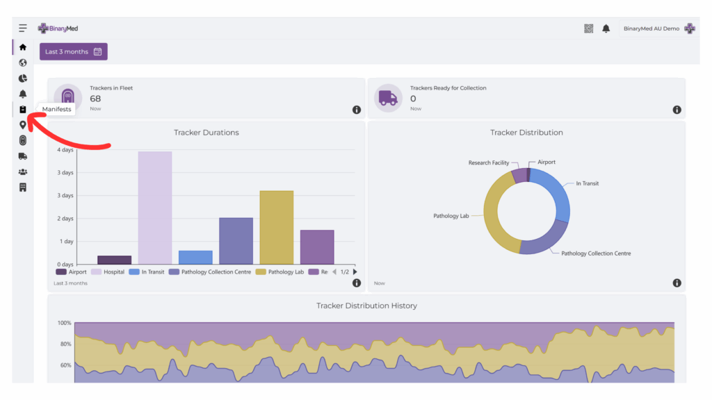Open the Last 3 months date picker
Screen dimensions: 712x400
(74, 52)
